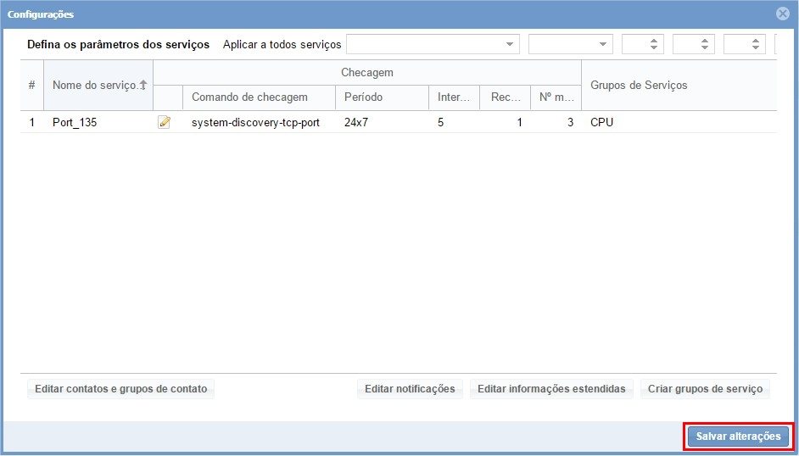Click Editar notificações button
The height and width of the screenshot is (456, 799).
click(410, 389)
